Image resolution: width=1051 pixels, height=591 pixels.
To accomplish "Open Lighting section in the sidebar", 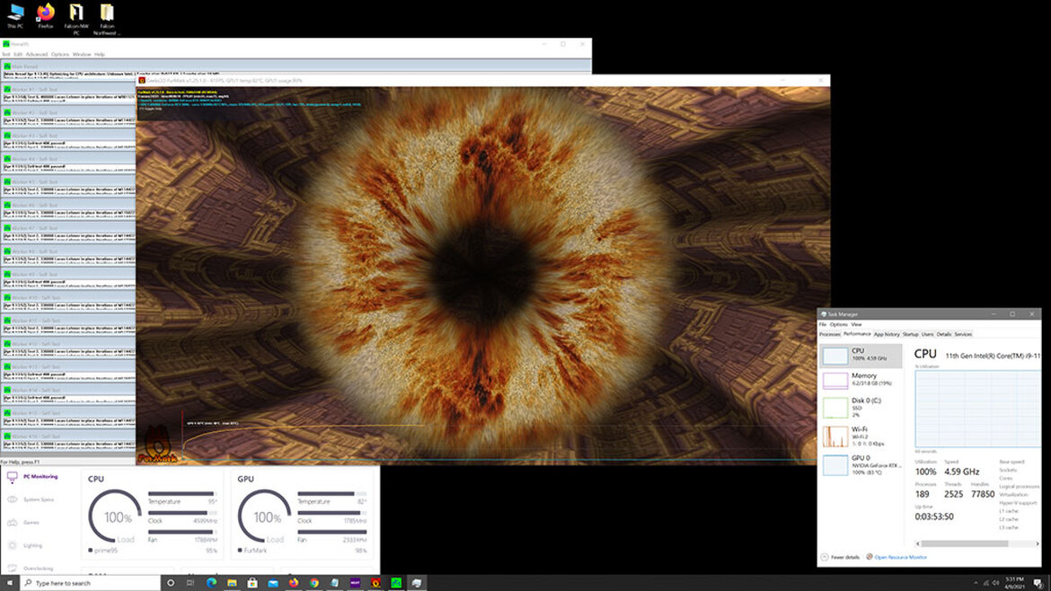I will click(25, 545).
